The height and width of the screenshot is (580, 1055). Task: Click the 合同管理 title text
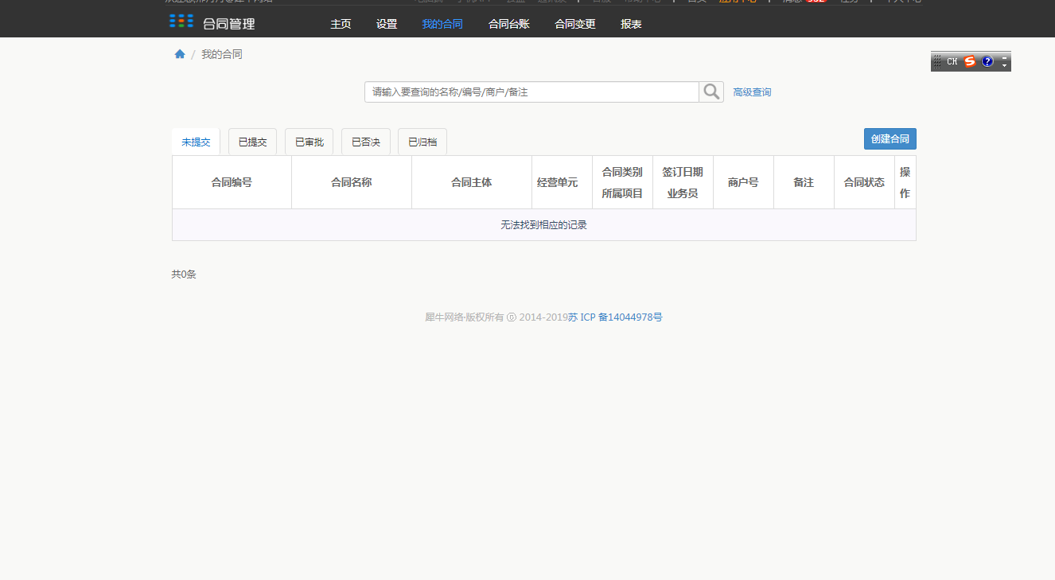click(229, 24)
